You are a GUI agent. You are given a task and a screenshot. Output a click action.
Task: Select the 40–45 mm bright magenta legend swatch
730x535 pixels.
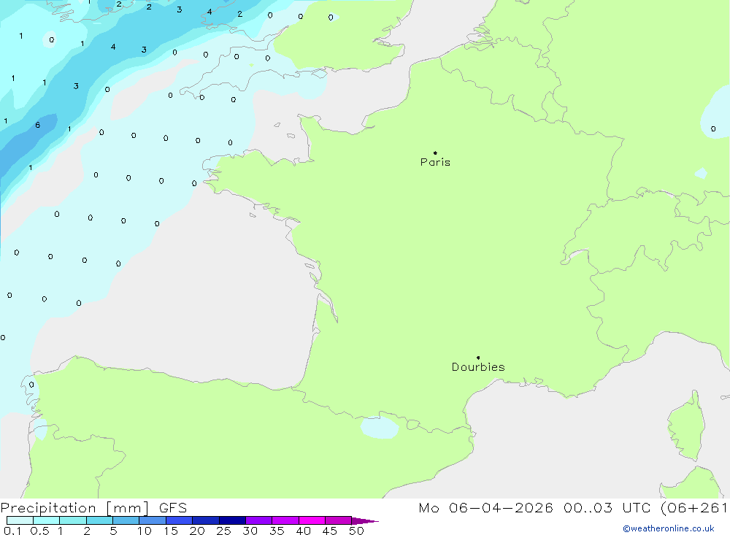[x=312, y=520]
